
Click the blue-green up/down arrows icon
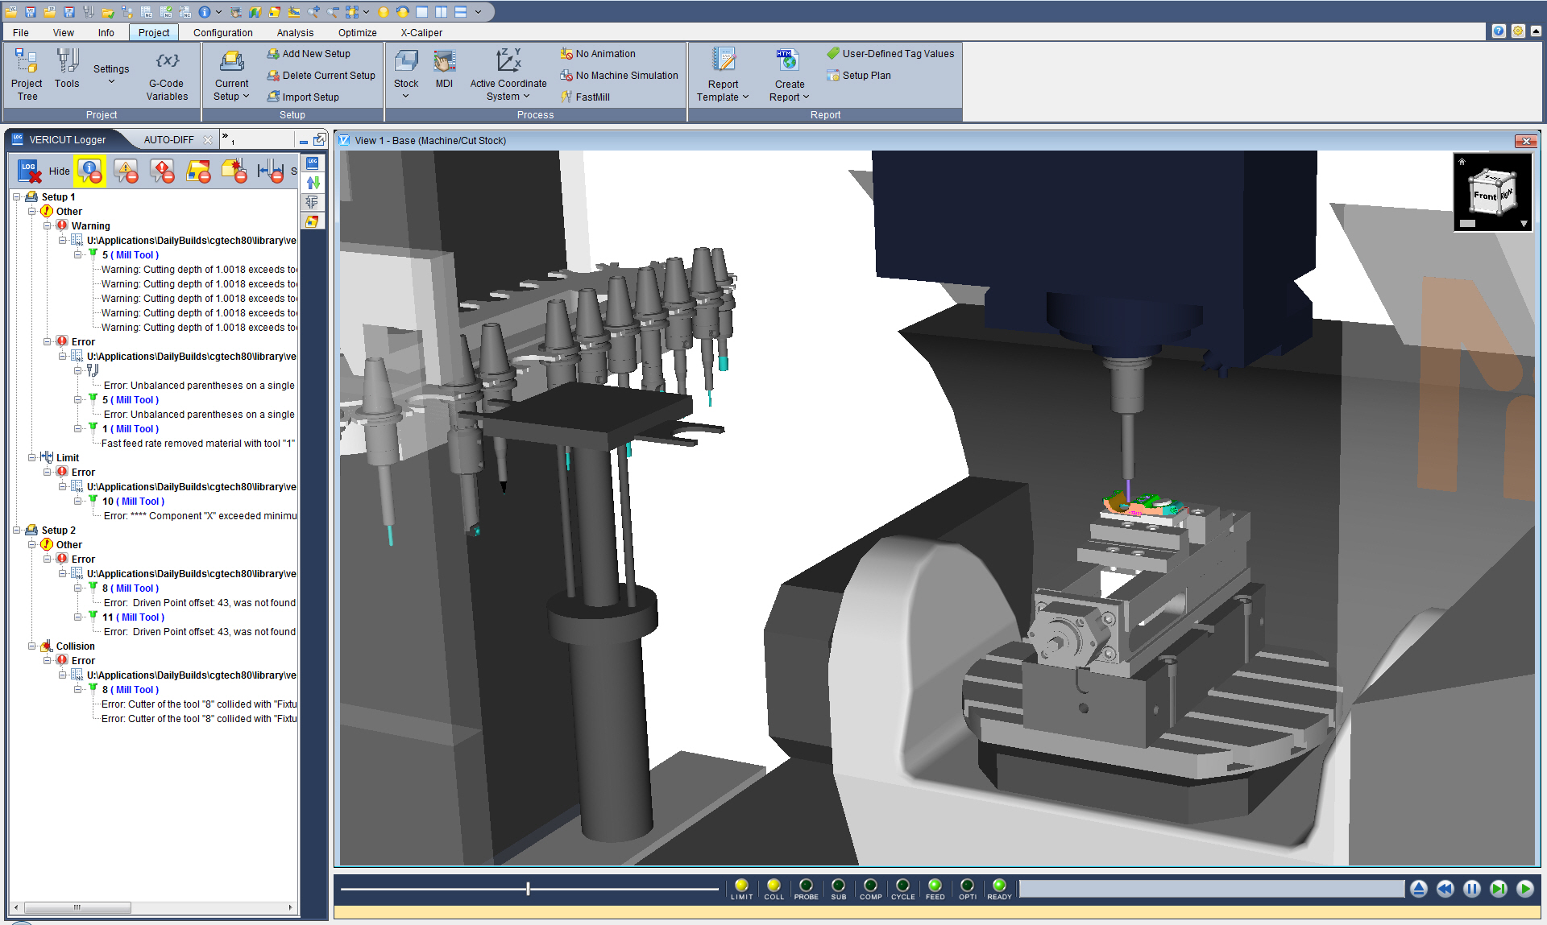(313, 183)
